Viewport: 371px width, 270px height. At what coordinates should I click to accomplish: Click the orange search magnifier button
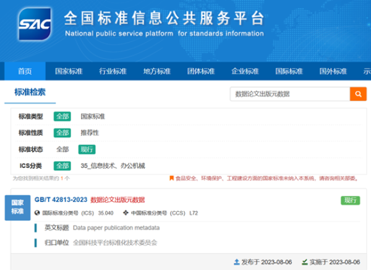click(x=357, y=94)
